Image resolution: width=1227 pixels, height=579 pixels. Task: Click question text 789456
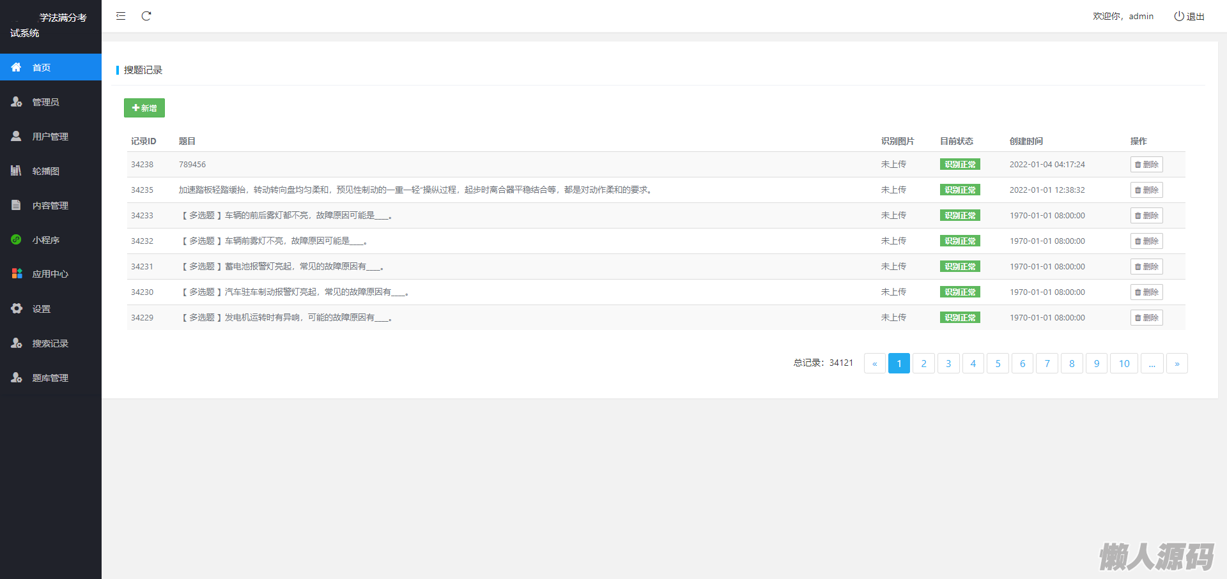192,164
